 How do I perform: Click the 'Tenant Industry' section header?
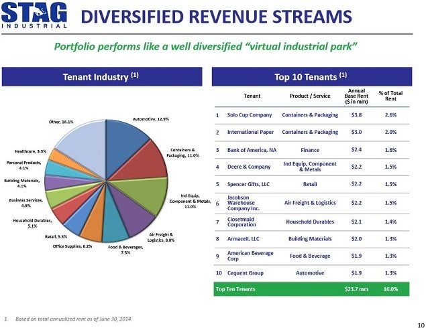tap(102, 77)
